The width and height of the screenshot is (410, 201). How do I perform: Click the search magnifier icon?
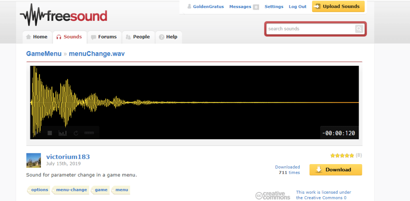click(359, 29)
